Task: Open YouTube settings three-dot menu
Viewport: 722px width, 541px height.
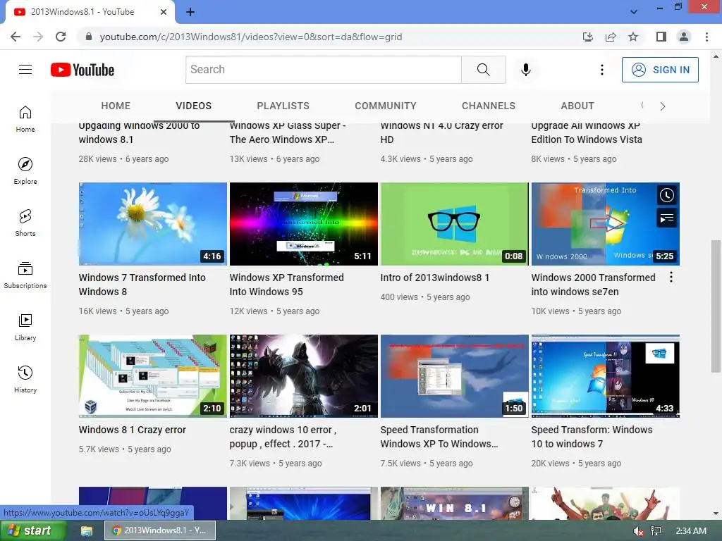Action: 602,70
